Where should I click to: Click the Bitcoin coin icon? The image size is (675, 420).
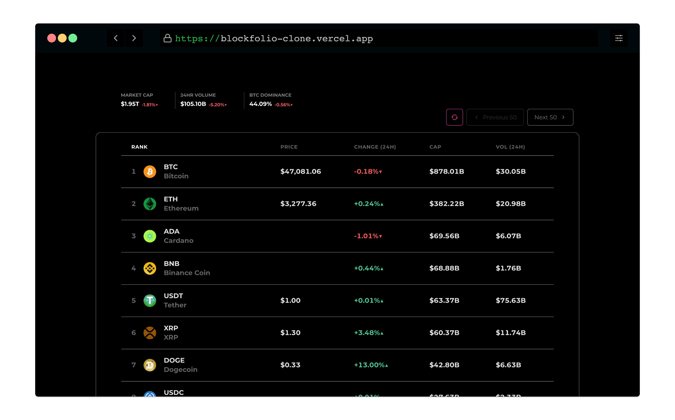(x=150, y=171)
